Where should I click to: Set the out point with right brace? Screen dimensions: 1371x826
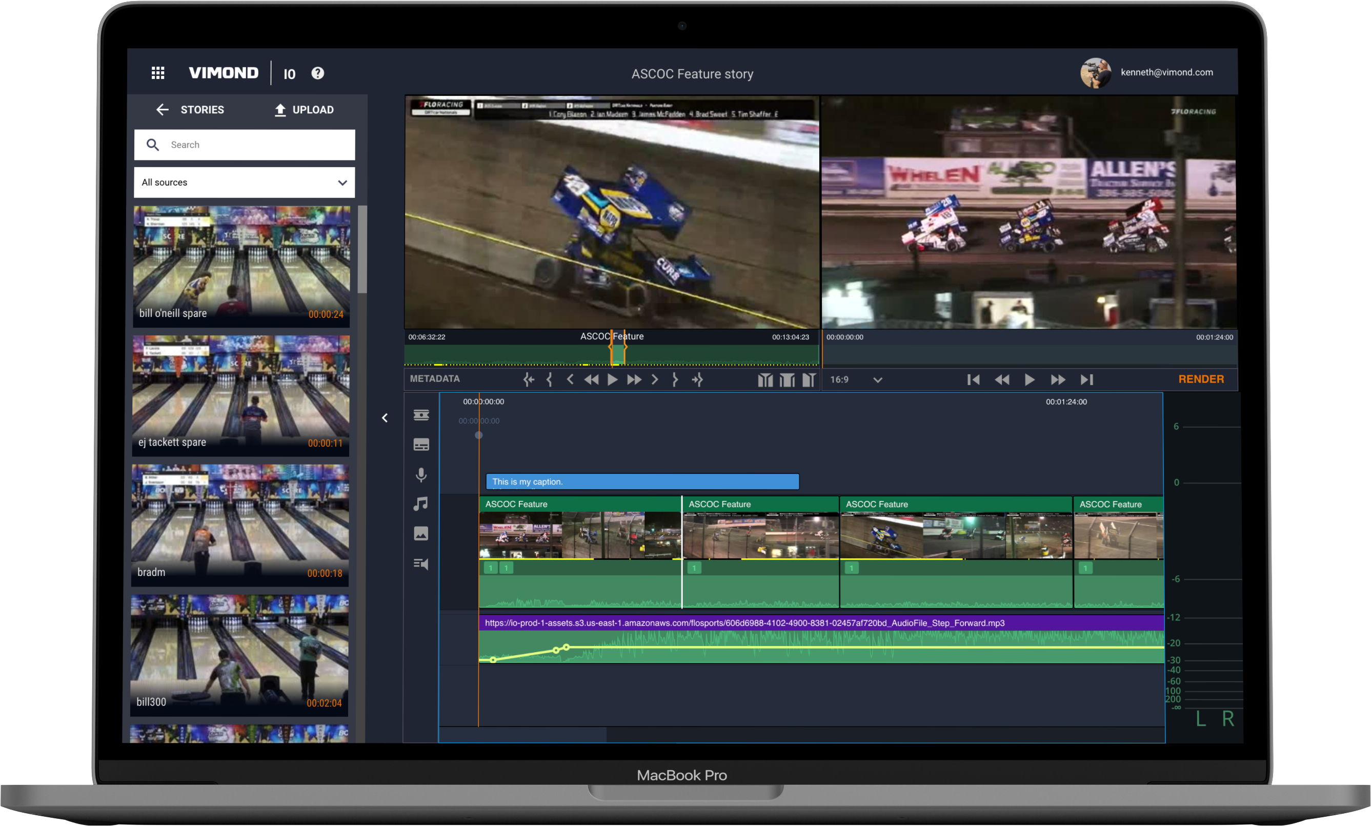[x=675, y=379]
